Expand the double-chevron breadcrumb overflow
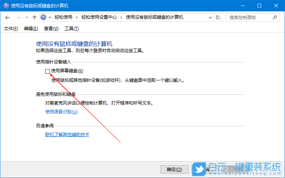285x178 pixels. (x=50, y=18)
